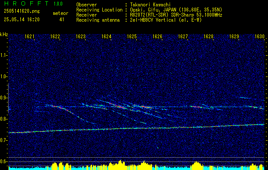Image resolution: width=268 pixels, height=170 pixels.
Task: Click the 1627 time axis marker
Action: tap(183, 36)
